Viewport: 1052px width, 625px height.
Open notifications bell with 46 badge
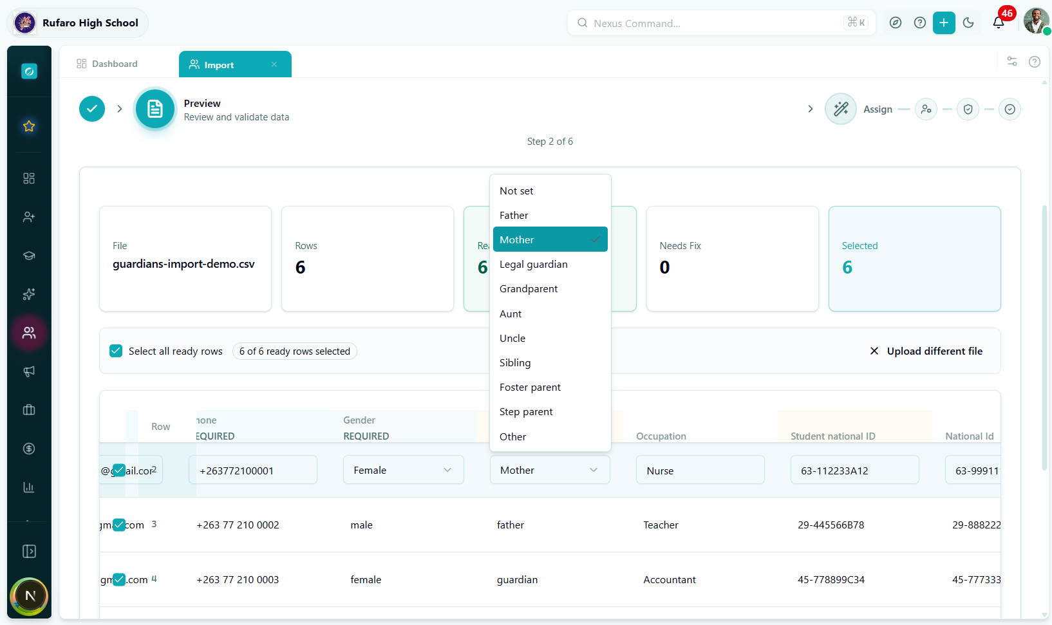999,23
